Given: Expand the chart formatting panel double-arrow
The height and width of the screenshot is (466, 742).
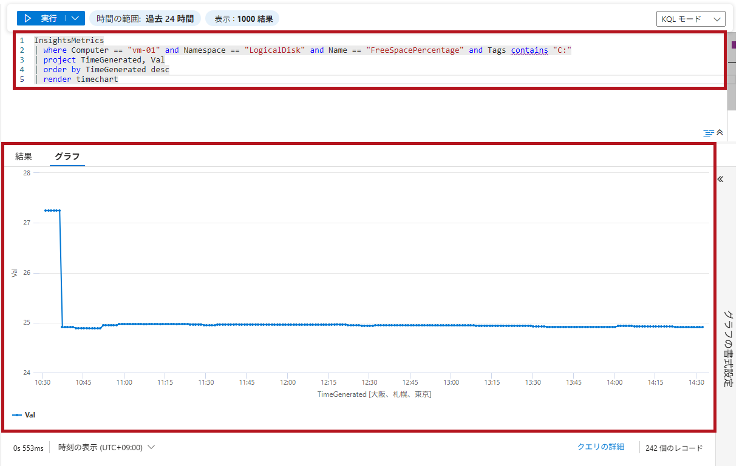Looking at the screenshot, I should pyautogui.click(x=721, y=180).
